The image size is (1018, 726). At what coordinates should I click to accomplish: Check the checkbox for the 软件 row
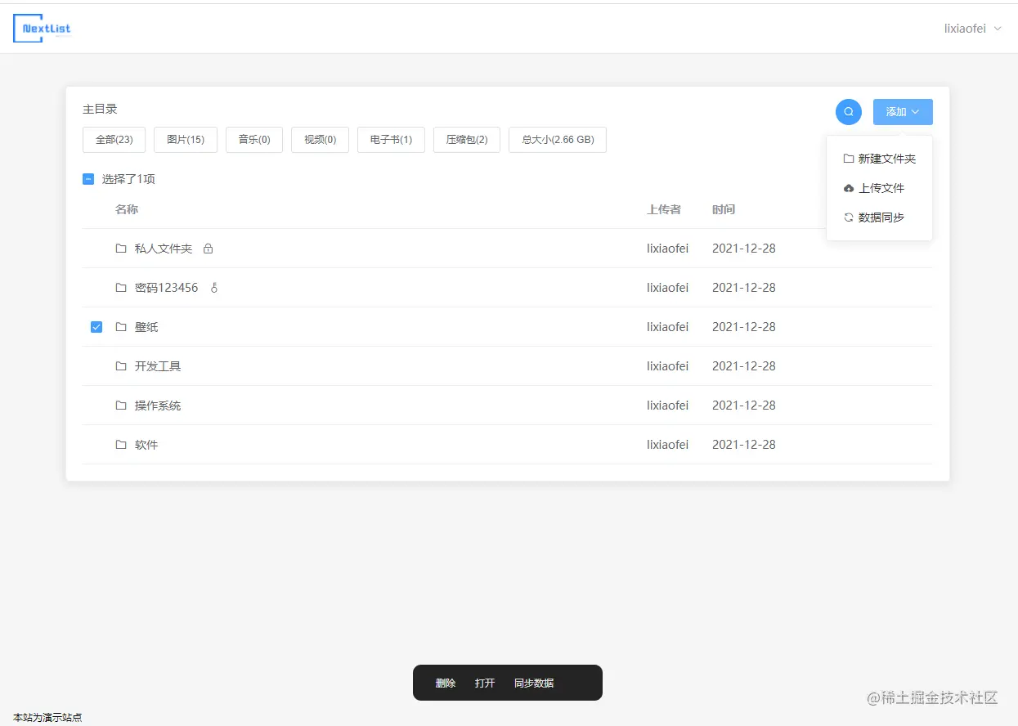pos(96,444)
